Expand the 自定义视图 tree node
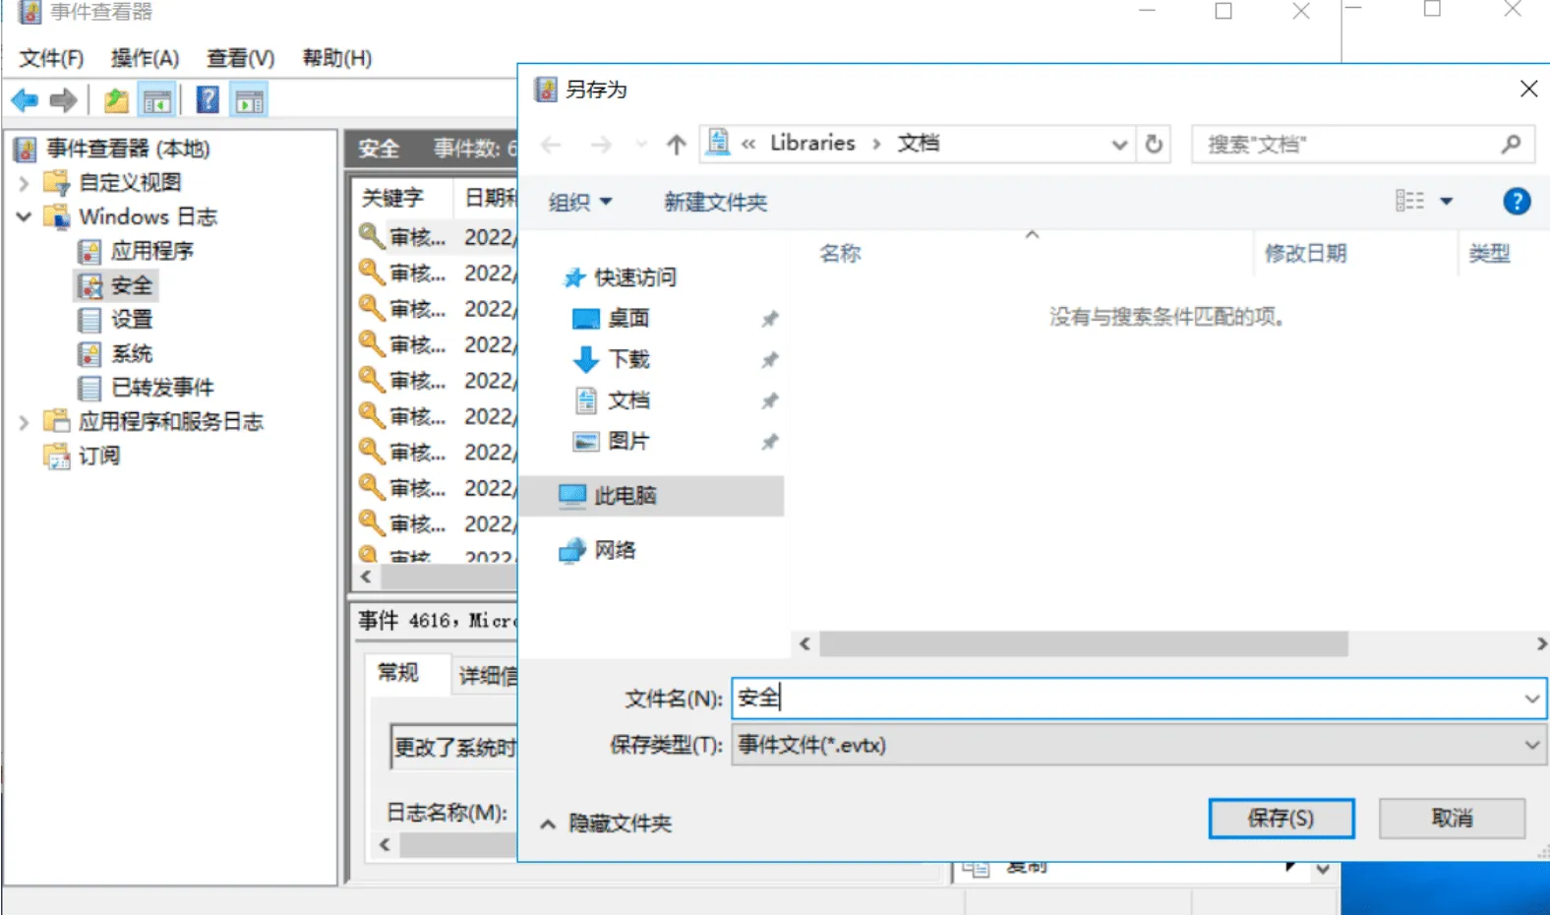This screenshot has height=915, width=1550. (x=24, y=183)
